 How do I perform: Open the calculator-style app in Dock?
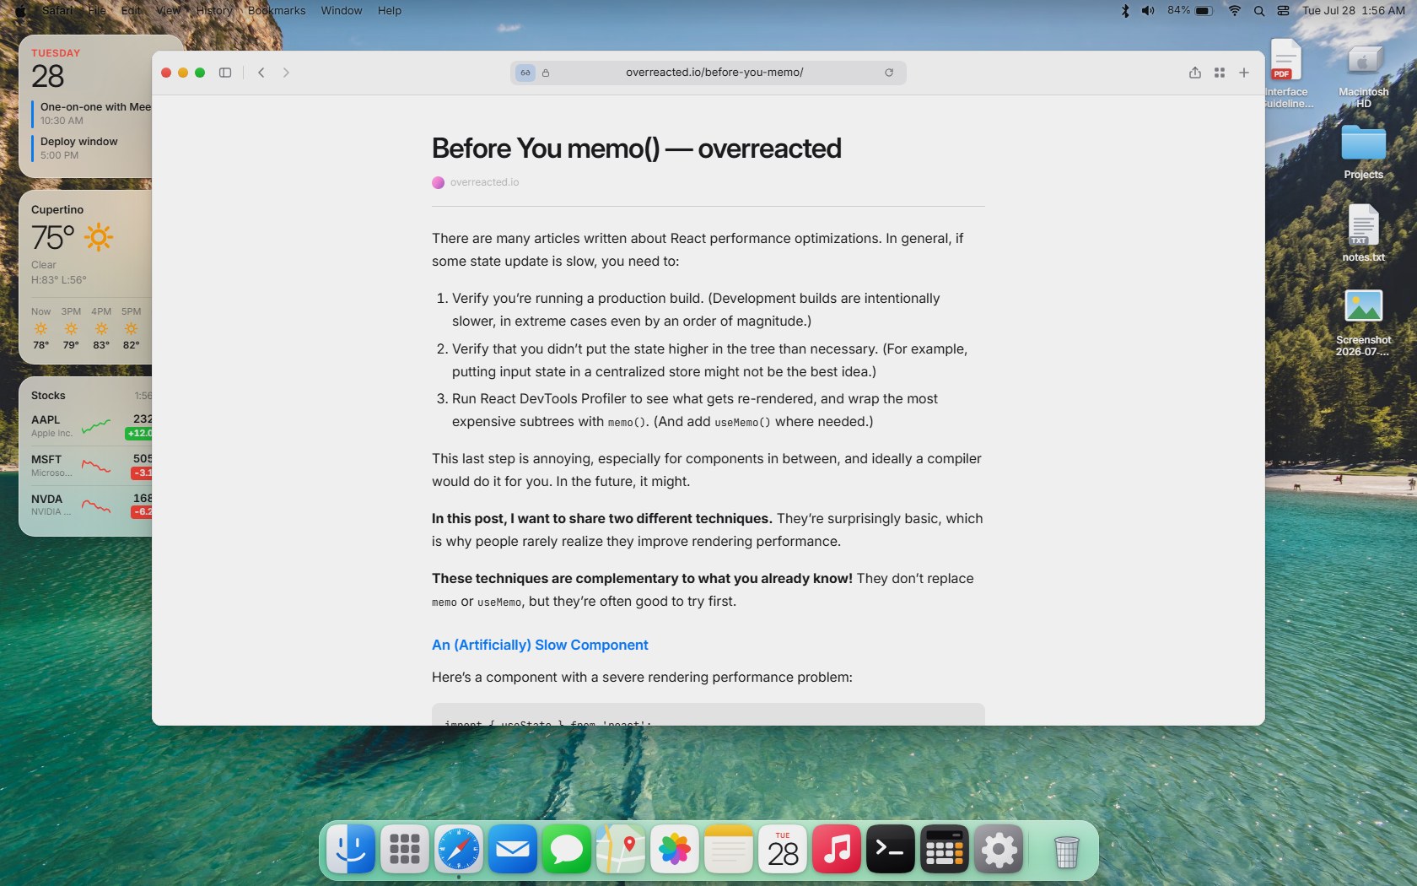[945, 849]
